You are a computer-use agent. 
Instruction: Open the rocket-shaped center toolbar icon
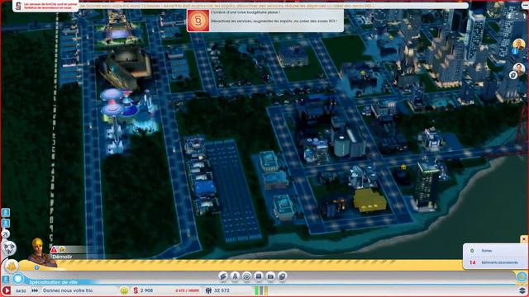pos(235,276)
